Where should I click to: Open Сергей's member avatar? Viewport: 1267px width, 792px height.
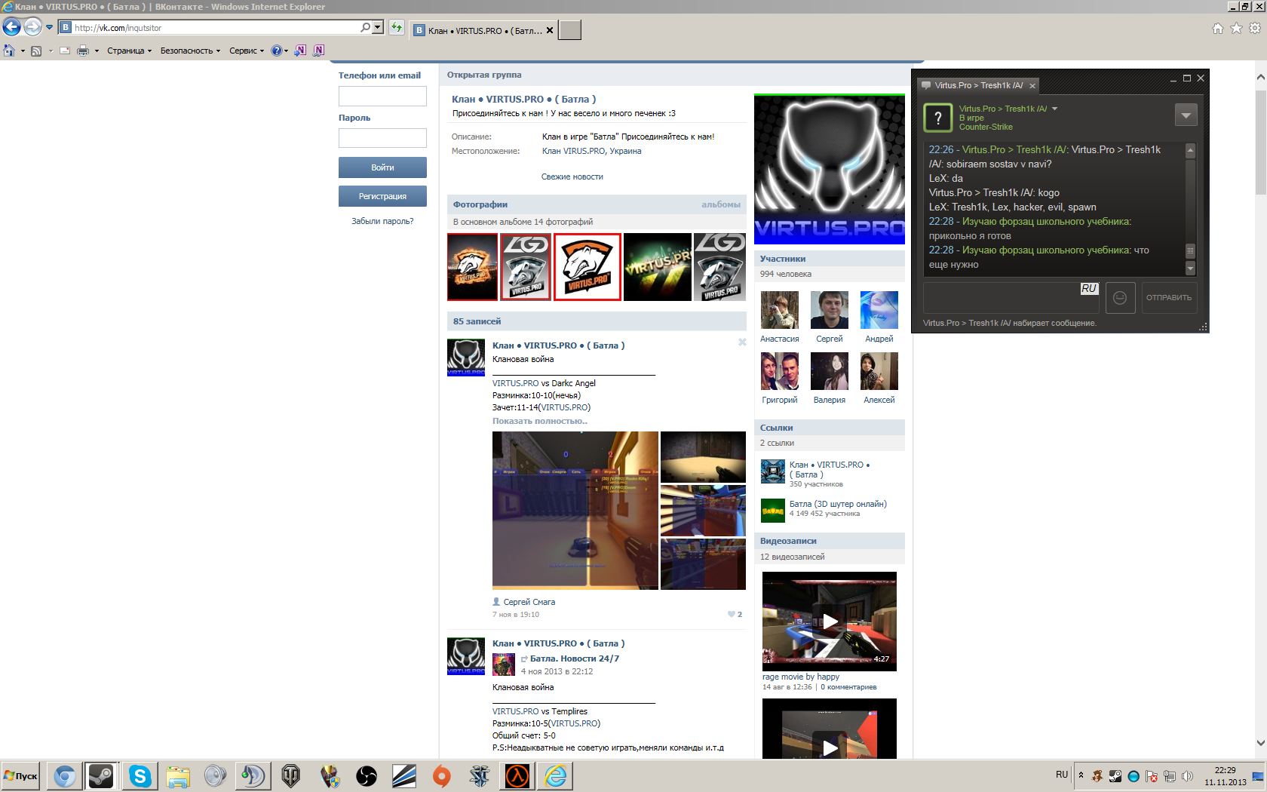click(x=830, y=309)
